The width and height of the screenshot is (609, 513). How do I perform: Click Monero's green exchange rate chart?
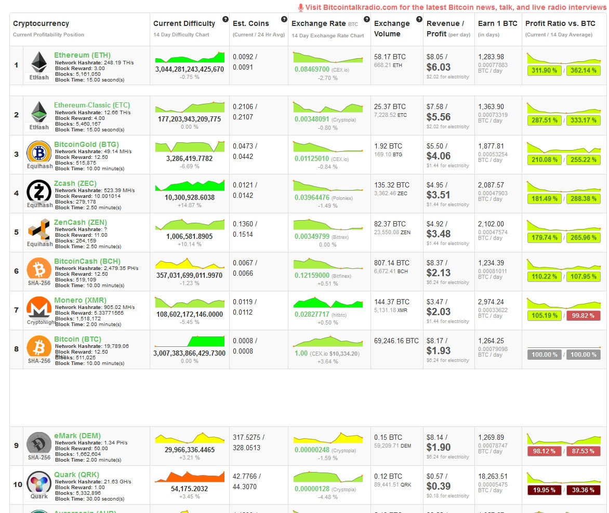pyautogui.click(x=328, y=302)
